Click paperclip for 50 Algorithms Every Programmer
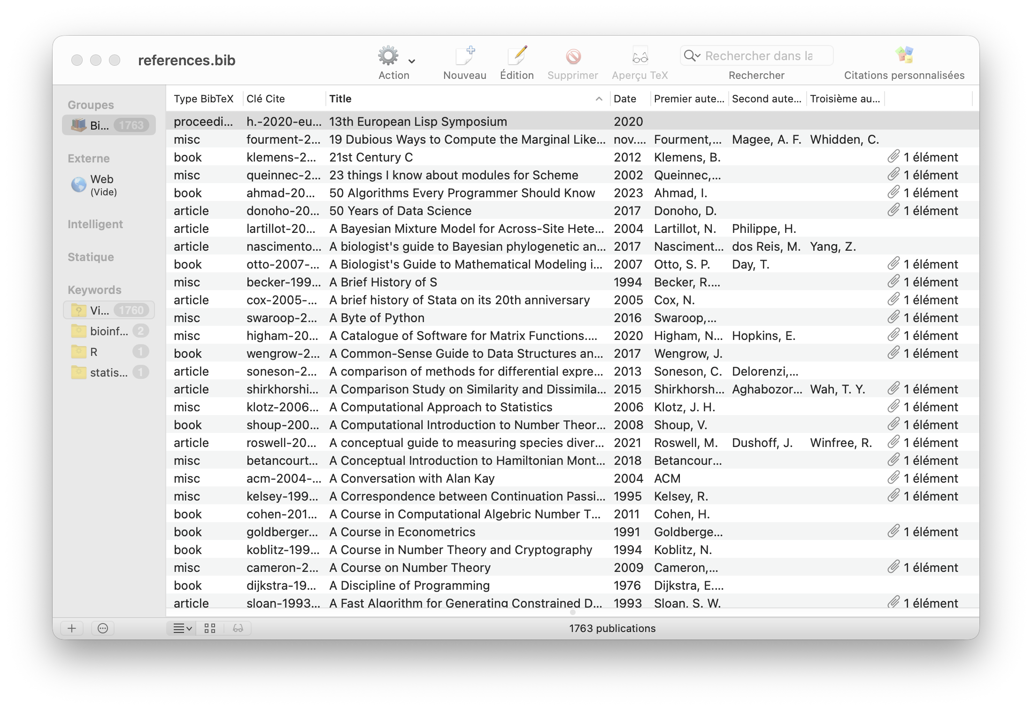This screenshot has height=709, width=1032. [x=893, y=193]
